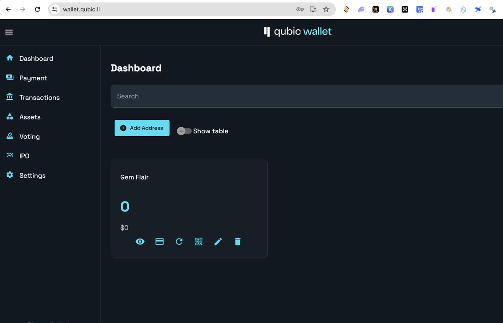Click the Gem Flair address name
Screen dimensions: 503x323
(134, 177)
